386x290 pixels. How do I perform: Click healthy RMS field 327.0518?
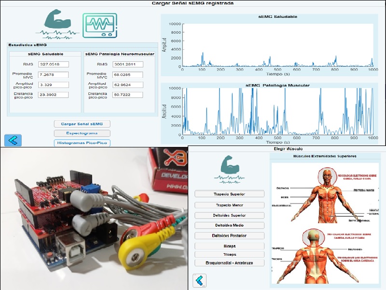(54, 64)
